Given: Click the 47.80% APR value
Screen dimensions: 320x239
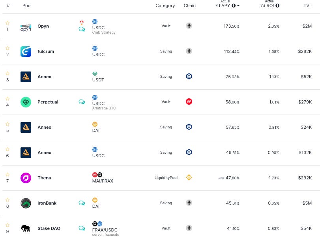Looking at the screenshot, I should (232, 178).
